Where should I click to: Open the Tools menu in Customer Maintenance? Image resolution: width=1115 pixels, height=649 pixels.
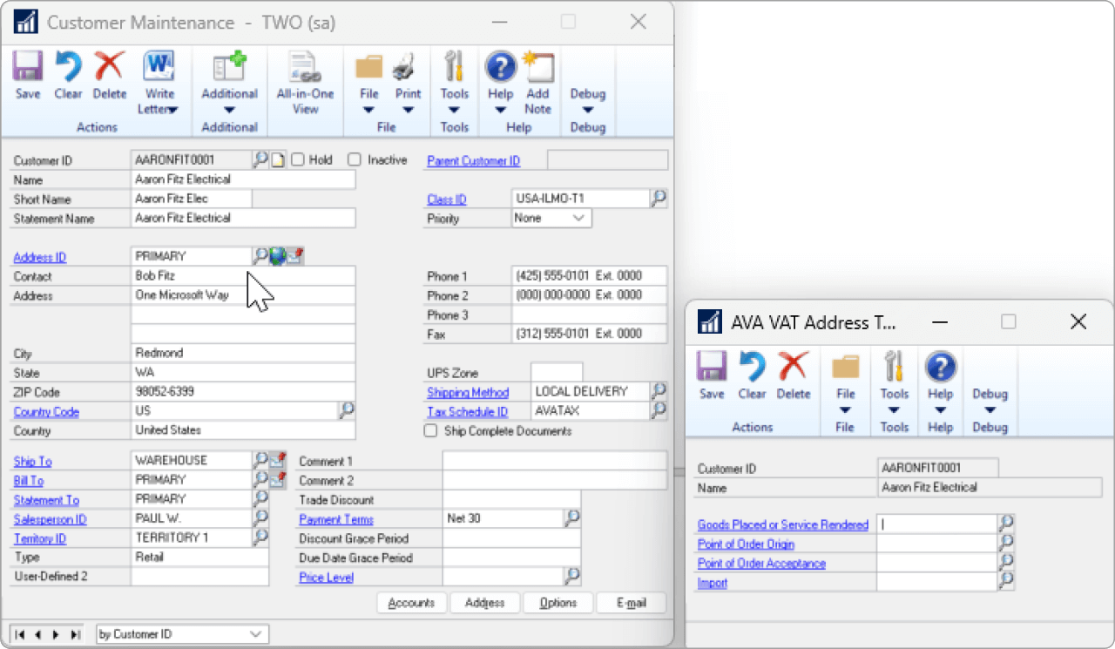coord(454,83)
